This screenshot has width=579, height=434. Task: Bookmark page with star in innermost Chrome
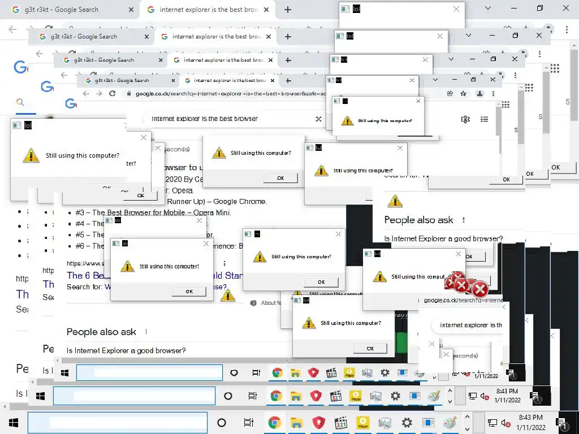(464, 94)
